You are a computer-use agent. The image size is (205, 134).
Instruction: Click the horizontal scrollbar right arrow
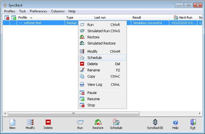(201, 113)
